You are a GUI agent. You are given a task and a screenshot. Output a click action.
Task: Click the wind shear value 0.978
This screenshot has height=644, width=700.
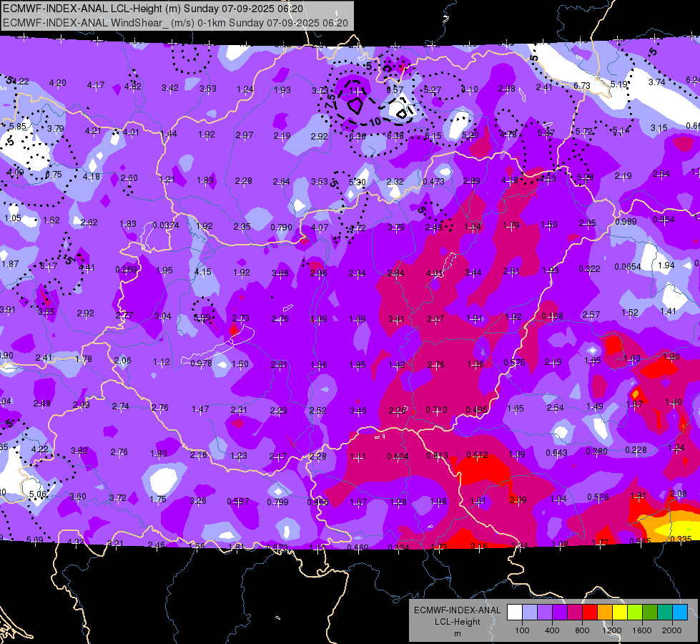click(202, 364)
